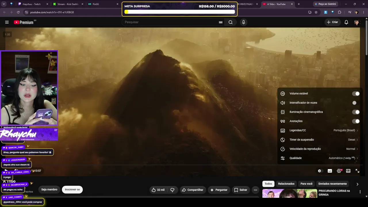Bookmark this page with the star

pos(316,12)
